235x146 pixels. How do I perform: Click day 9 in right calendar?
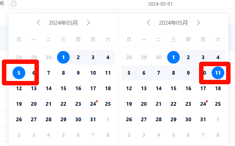pyautogui.click(x=188, y=73)
